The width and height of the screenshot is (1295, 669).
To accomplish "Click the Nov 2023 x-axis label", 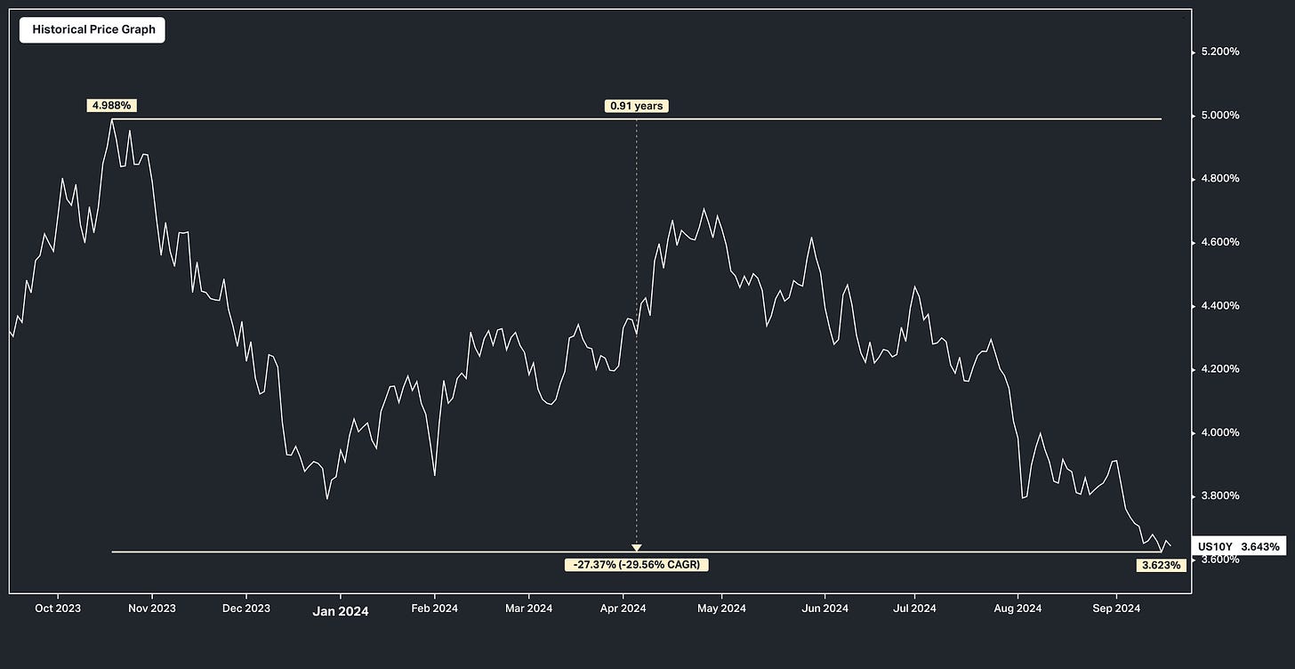I will pyautogui.click(x=152, y=609).
